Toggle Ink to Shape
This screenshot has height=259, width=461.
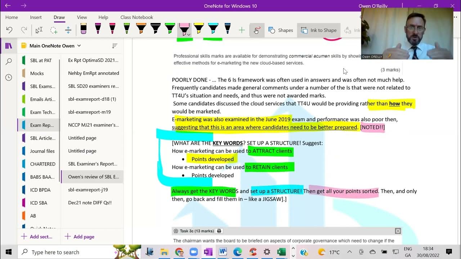click(x=319, y=30)
